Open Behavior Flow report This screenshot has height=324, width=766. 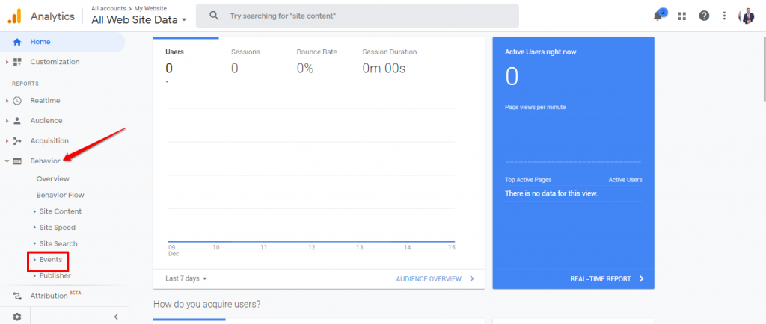pyautogui.click(x=60, y=195)
